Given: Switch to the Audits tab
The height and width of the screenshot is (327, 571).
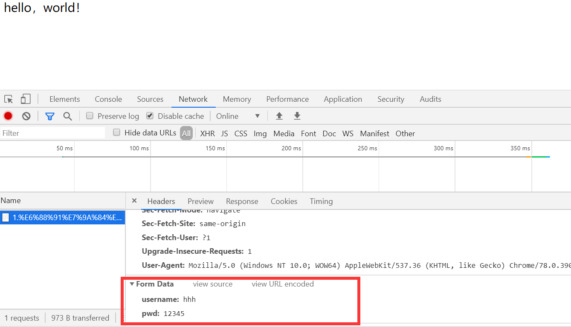Looking at the screenshot, I should point(430,99).
